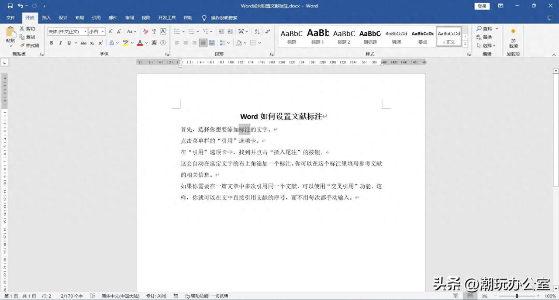This screenshot has width=559, height=300.
Task: Click the 操作说明搜索 search box
Action: point(219,18)
